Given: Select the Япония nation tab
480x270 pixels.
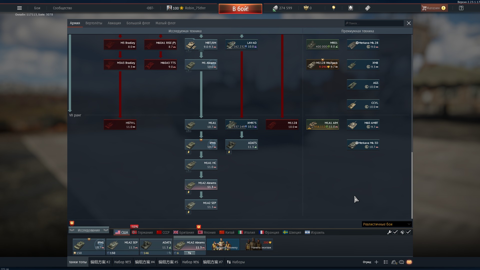Looking at the screenshot, I should [207, 232].
